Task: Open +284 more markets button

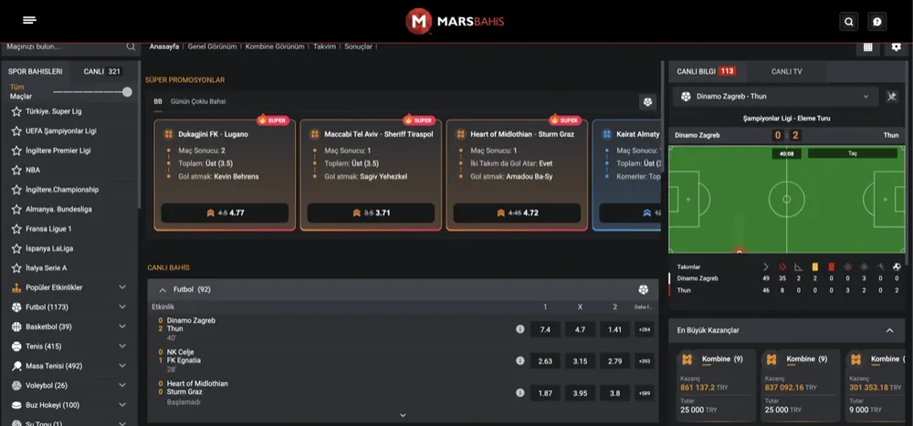Action: tap(644, 329)
